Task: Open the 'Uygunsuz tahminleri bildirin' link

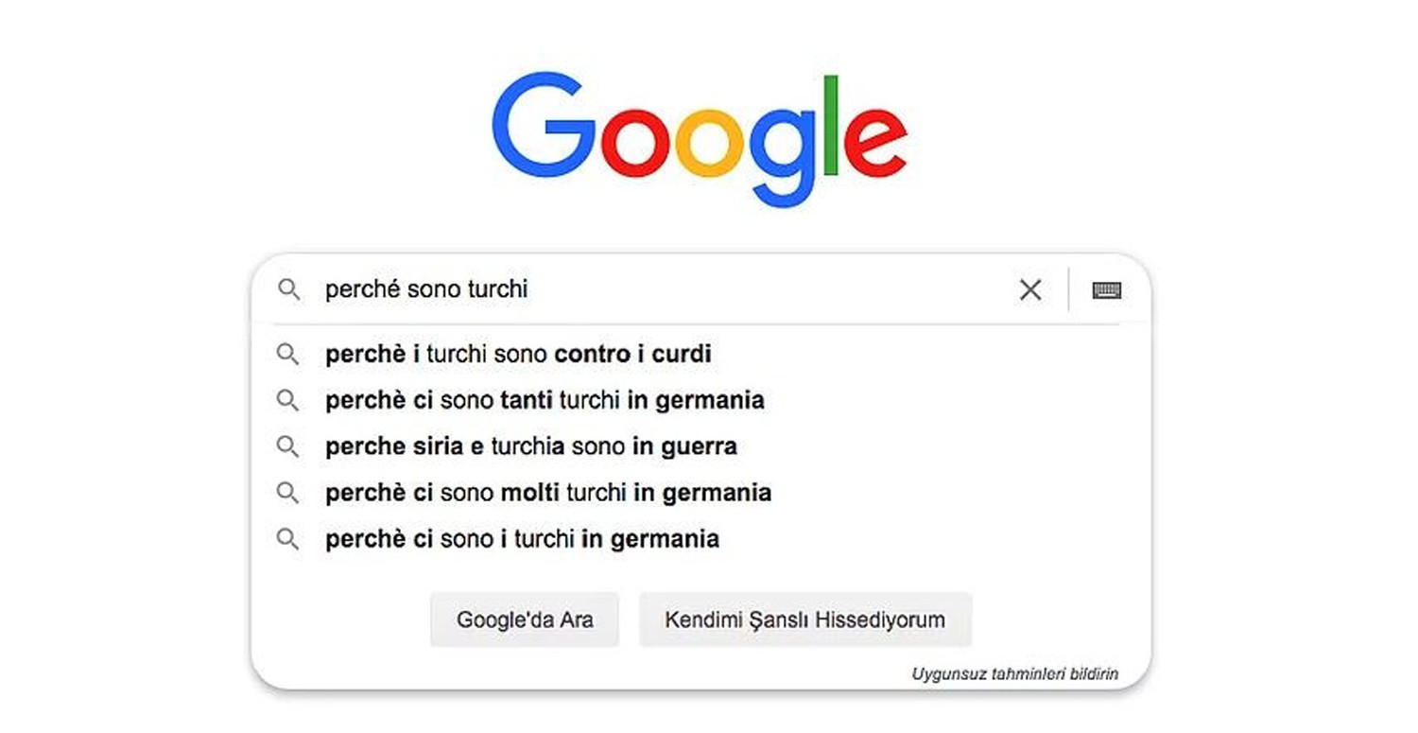Action: (1014, 674)
